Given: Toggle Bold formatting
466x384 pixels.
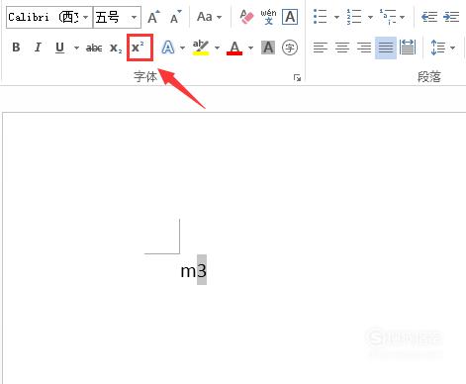Looking at the screenshot, I should 16,48.
